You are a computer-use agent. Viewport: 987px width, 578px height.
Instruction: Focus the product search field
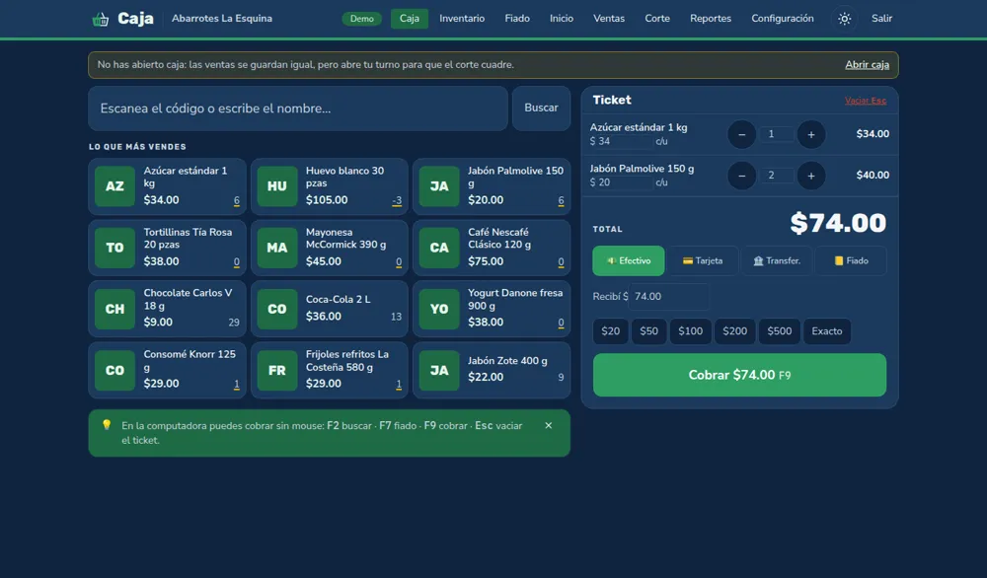[x=298, y=108]
